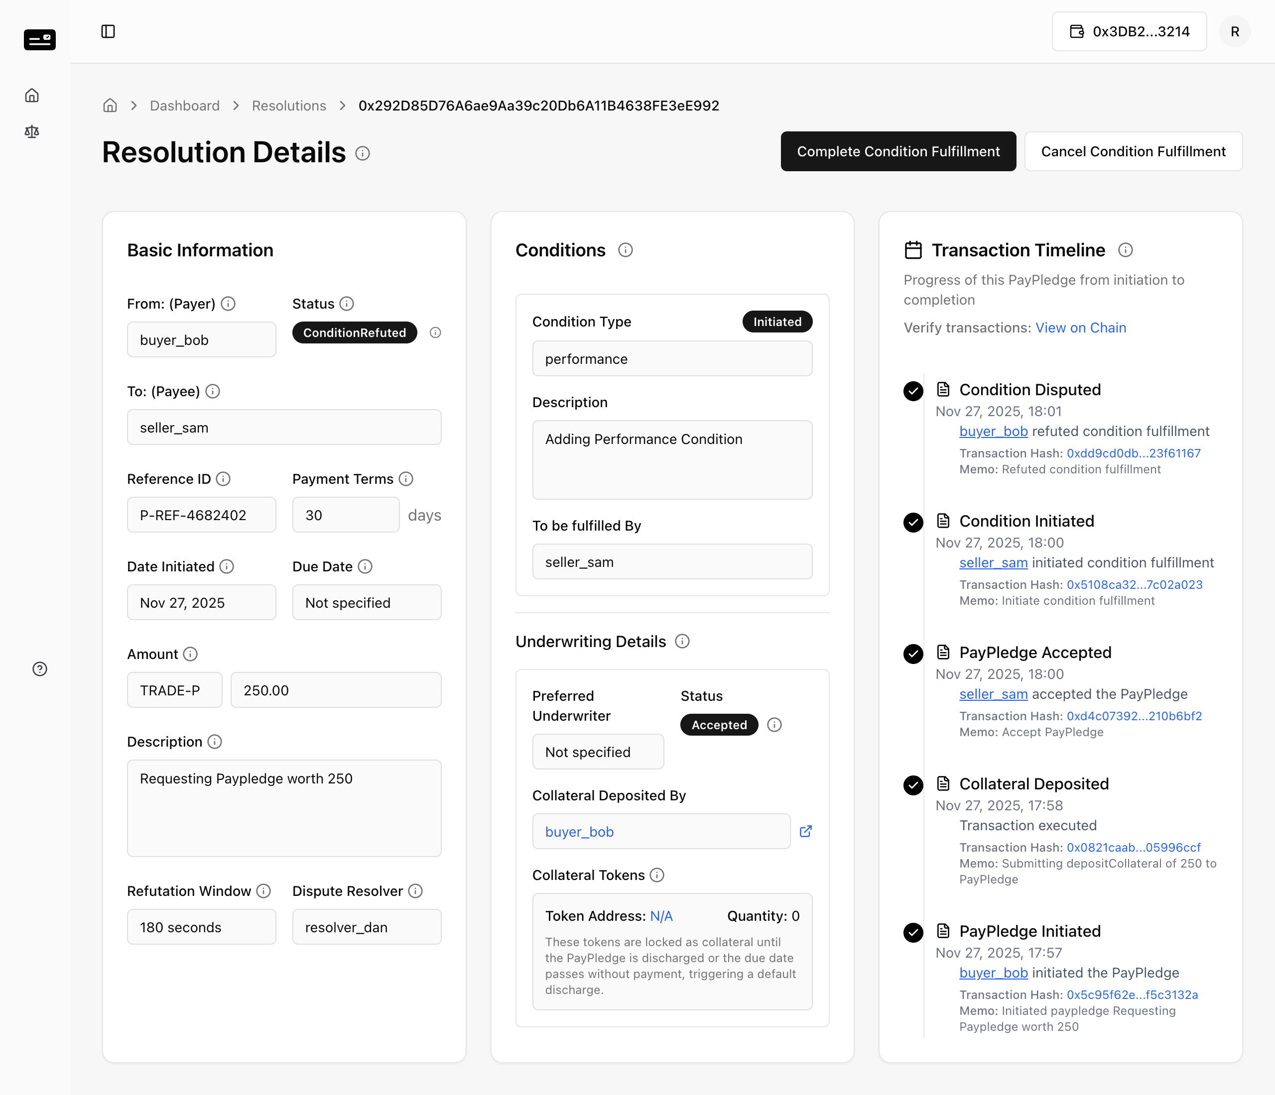Open transaction hash 0xd4c07392...210b6bf2
The image size is (1275, 1095).
(1134, 716)
